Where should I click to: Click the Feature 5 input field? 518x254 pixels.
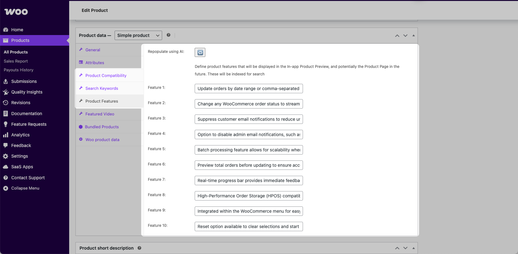[x=249, y=150]
